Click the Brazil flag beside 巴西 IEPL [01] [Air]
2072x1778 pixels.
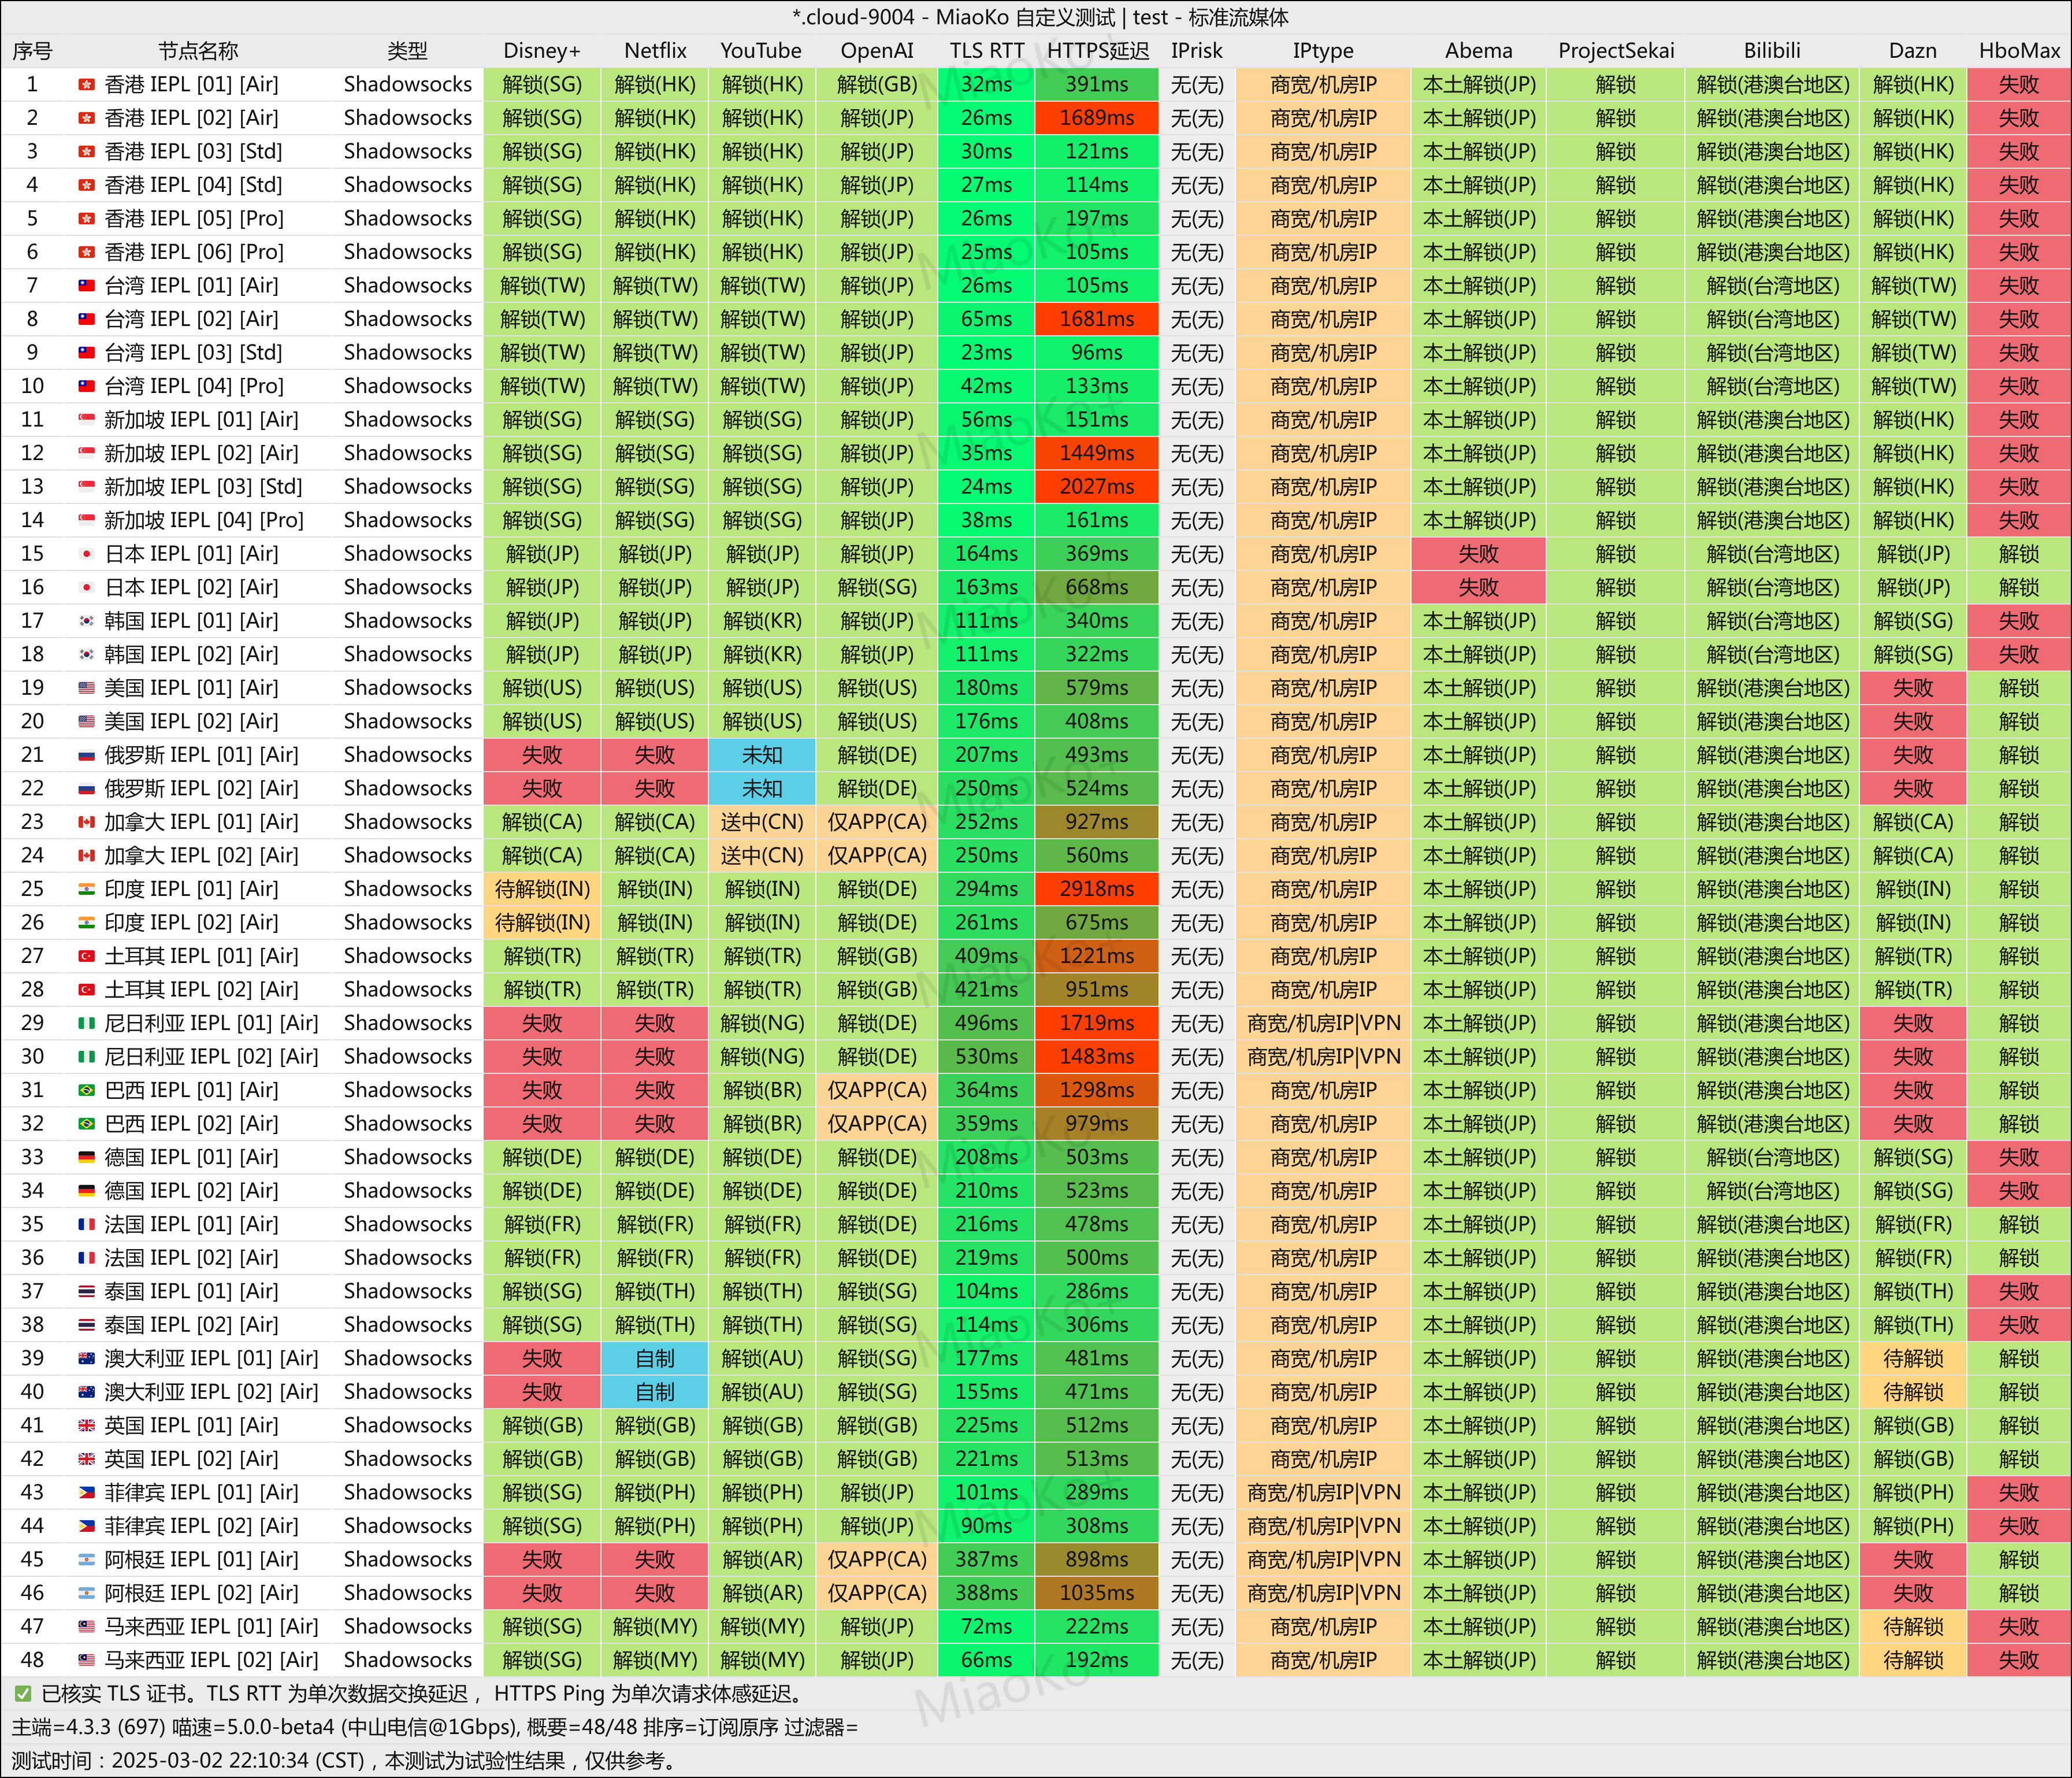click(x=87, y=1091)
